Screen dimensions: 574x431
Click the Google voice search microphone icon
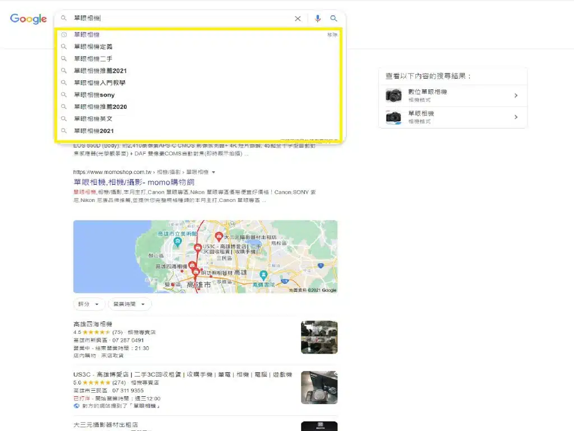[317, 19]
